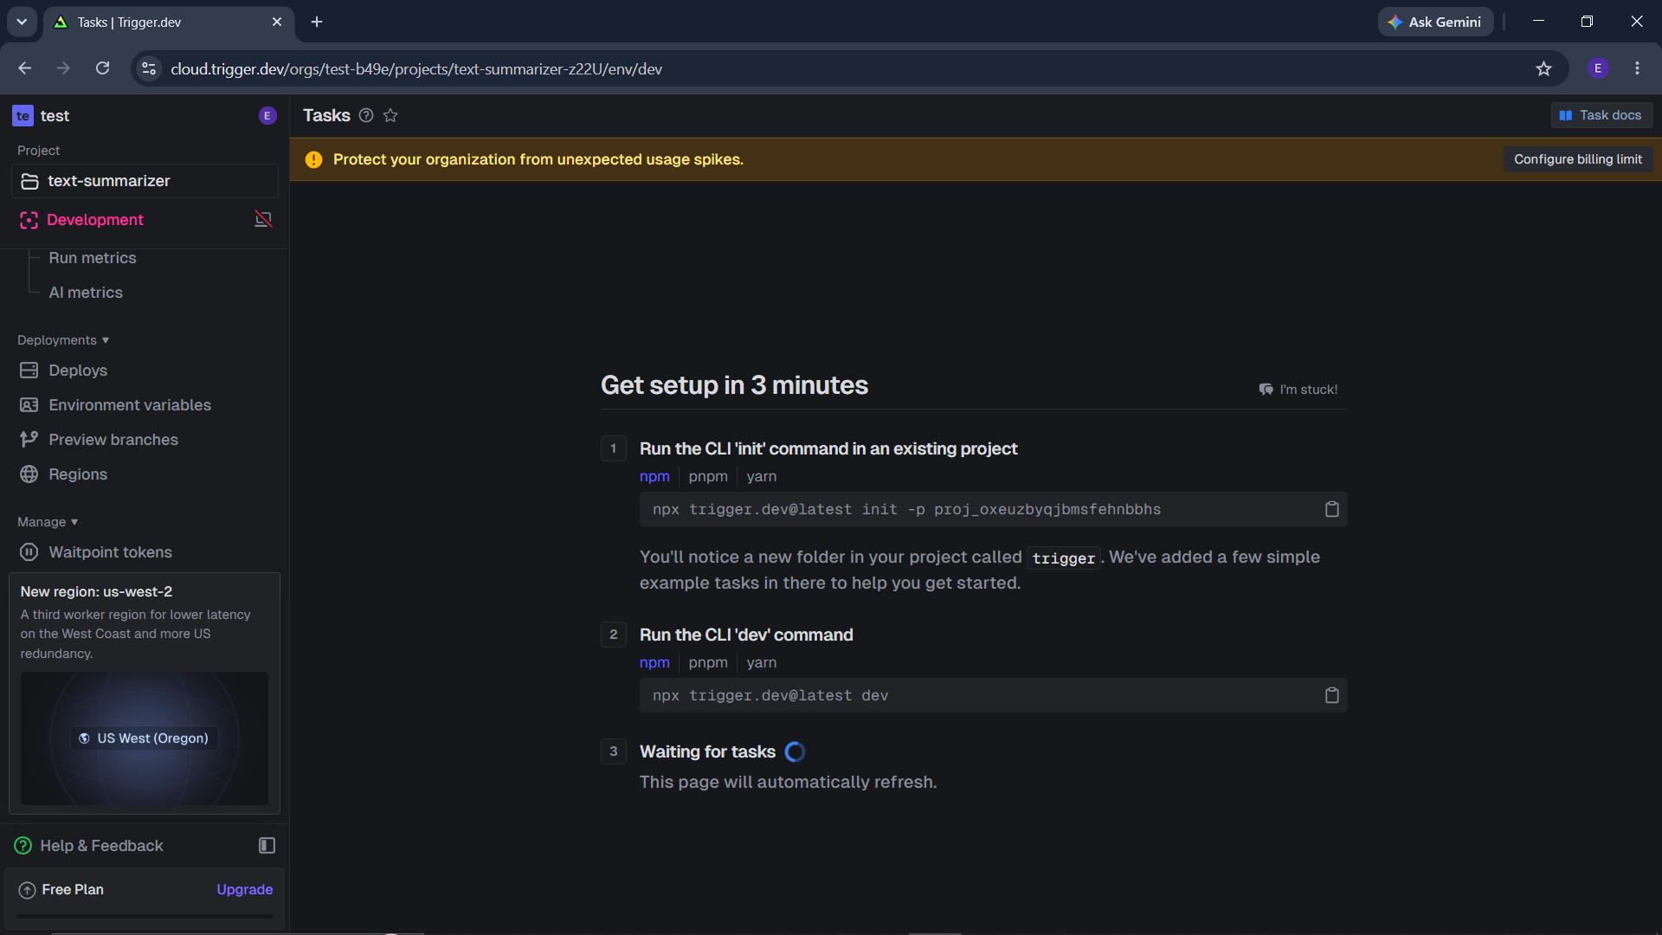This screenshot has height=935, width=1662.
Task: Click Configure billing limit button
Action: pyautogui.click(x=1577, y=159)
